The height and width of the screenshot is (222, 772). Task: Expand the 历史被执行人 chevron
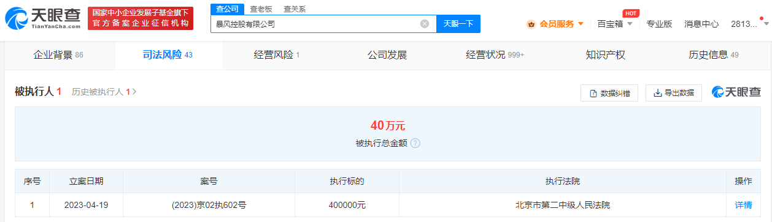pyautogui.click(x=134, y=92)
